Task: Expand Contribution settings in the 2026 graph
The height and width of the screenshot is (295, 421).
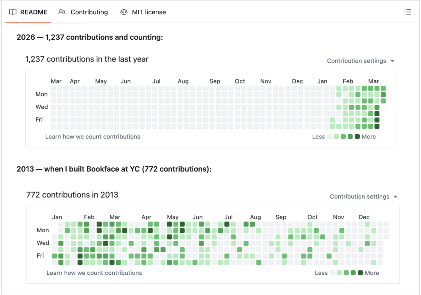Action: click(x=360, y=61)
